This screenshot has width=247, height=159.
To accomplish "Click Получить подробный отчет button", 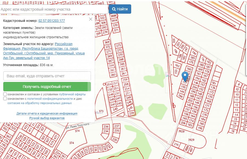I will tap(47, 87).
